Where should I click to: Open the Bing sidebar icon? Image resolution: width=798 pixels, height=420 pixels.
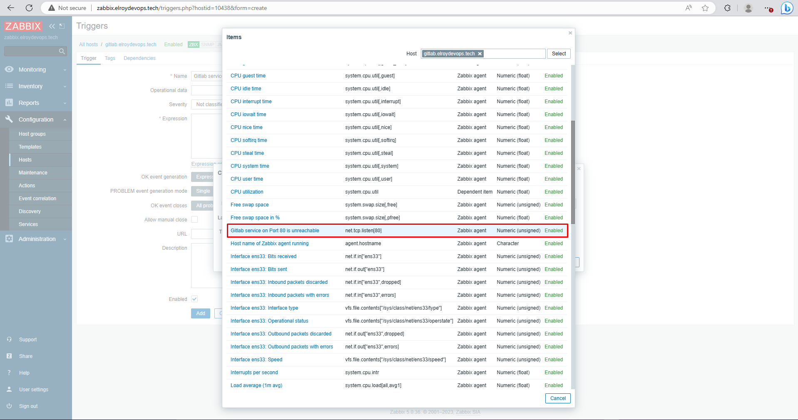pyautogui.click(x=787, y=8)
